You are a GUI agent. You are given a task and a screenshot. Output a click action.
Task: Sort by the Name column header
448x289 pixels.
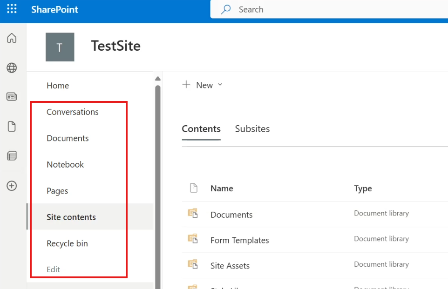222,188
